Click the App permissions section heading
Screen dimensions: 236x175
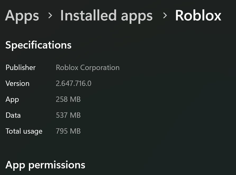point(45,165)
